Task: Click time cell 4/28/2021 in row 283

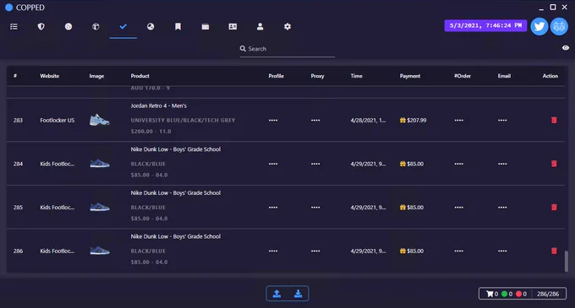Action: [x=368, y=120]
